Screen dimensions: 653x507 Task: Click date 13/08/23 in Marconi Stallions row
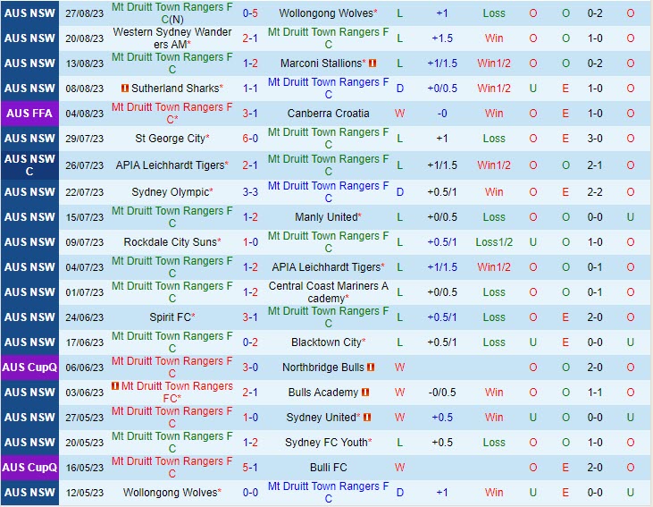coord(85,63)
